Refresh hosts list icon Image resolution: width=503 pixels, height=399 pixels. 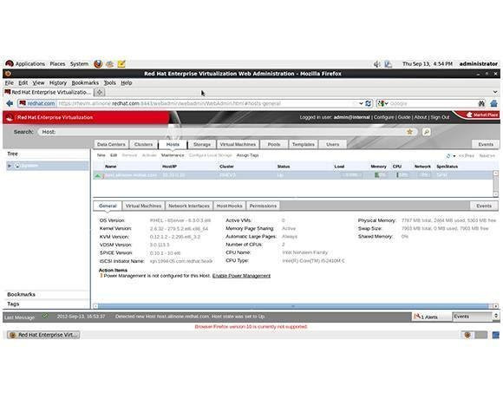coord(448,155)
